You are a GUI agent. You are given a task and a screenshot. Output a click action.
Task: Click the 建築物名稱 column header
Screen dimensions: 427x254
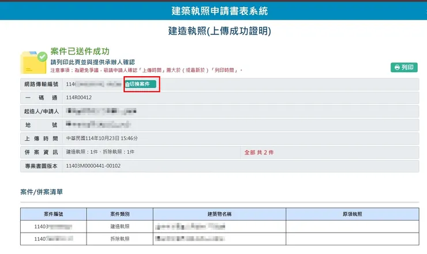click(x=219, y=214)
